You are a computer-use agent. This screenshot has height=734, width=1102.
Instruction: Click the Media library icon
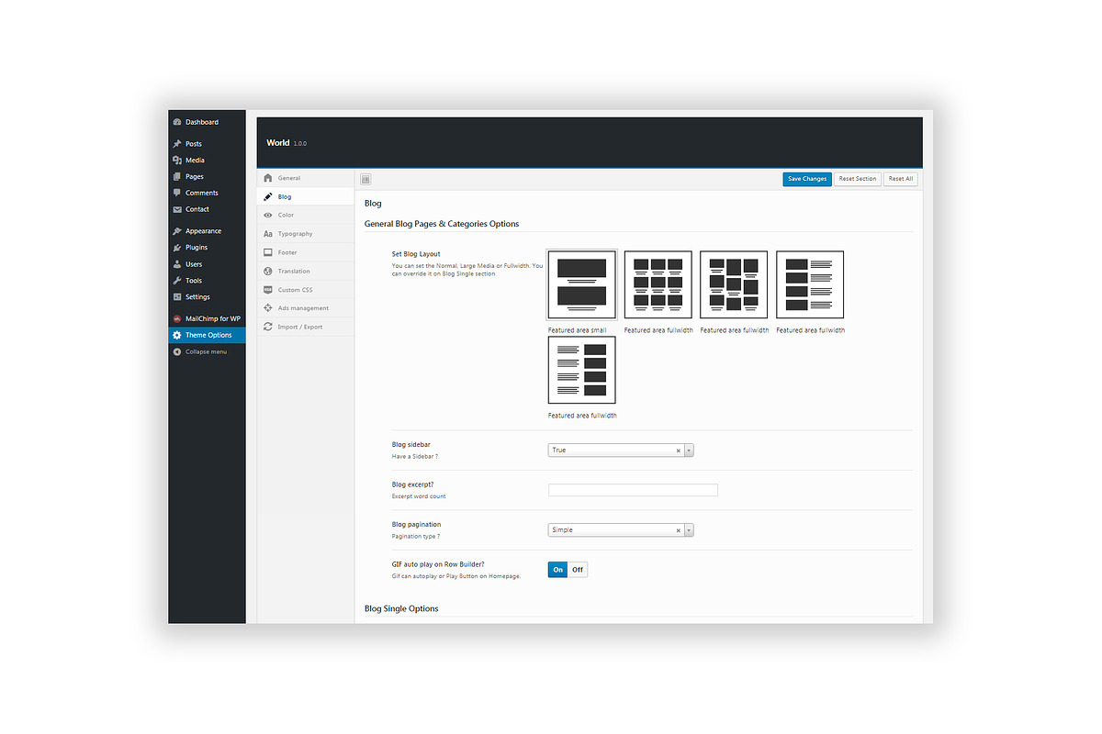[177, 161]
